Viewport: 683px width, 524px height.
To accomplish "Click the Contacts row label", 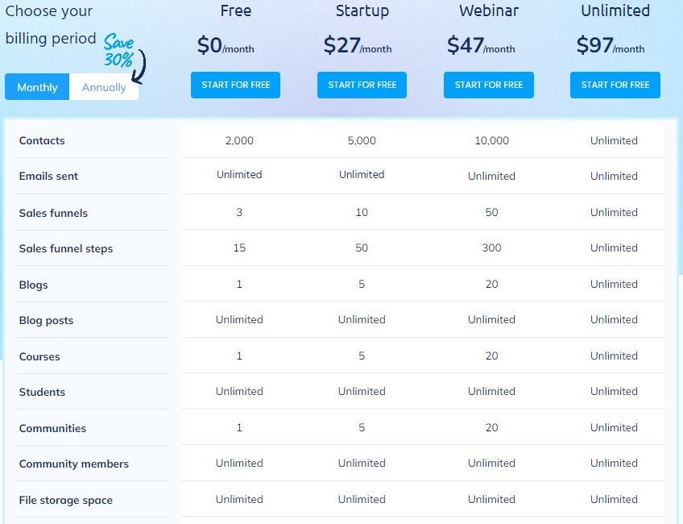I will (42, 140).
